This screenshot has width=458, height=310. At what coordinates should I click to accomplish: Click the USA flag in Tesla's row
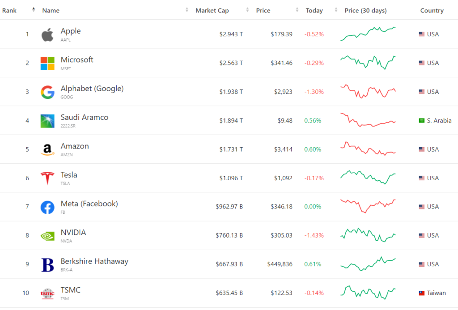click(421, 178)
